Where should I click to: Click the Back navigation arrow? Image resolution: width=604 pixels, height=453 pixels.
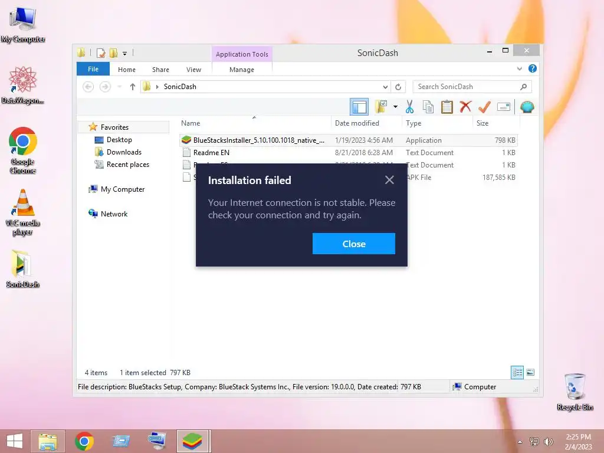[88, 87]
